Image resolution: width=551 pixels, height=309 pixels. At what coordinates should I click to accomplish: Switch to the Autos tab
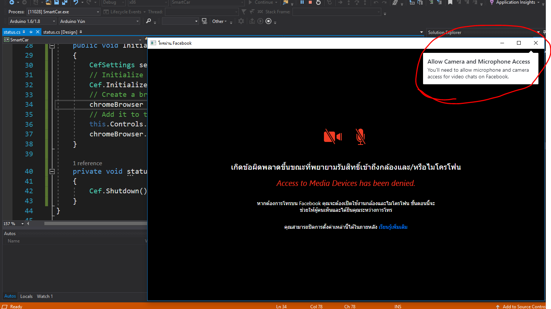coord(10,296)
